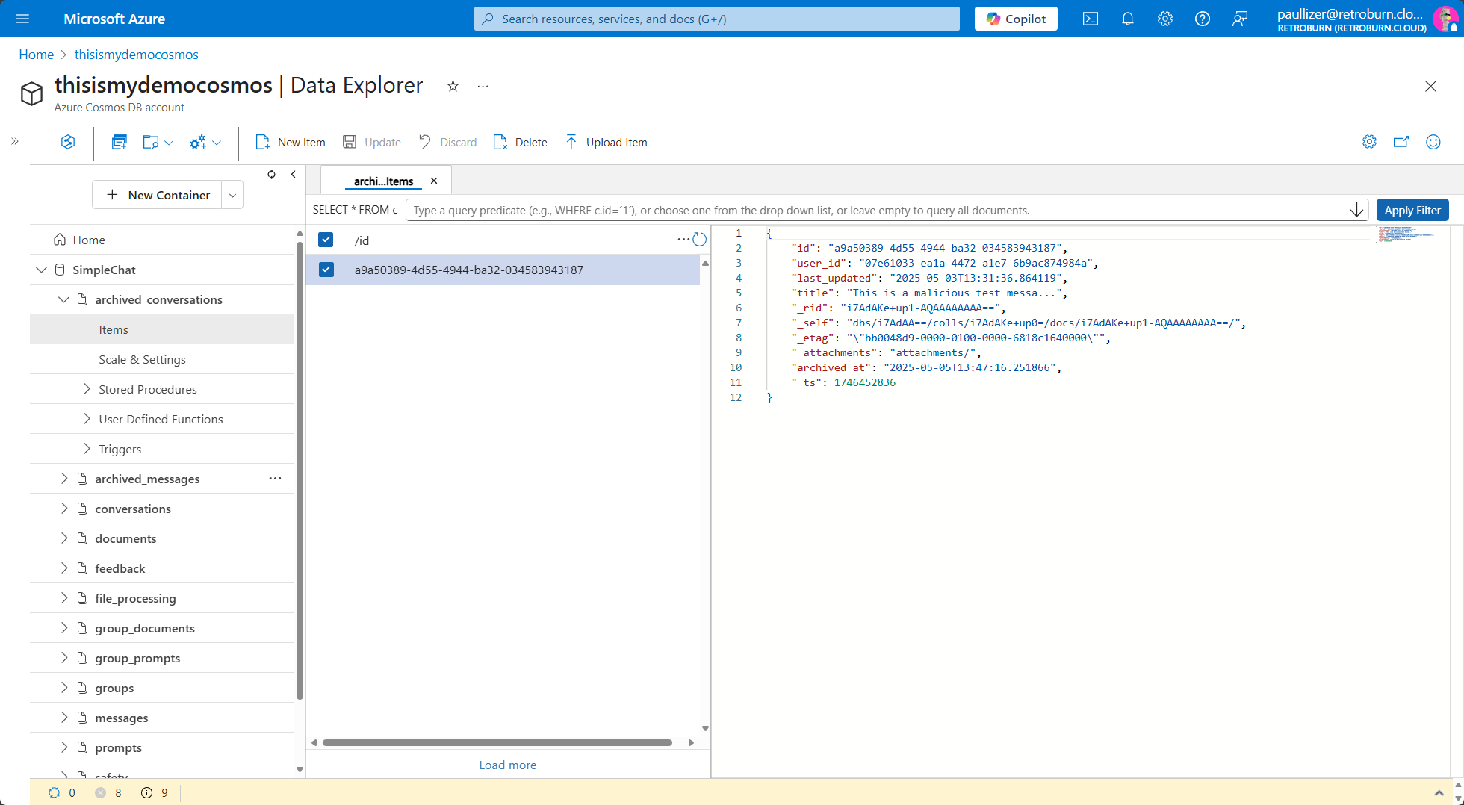Switch to the archi...Items tab

point(383,181)
